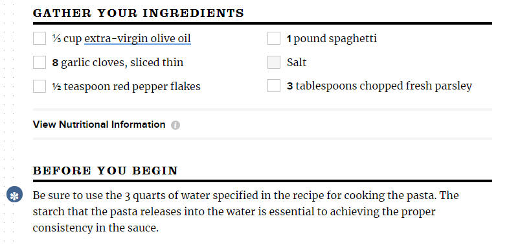Click the '3 tablespoons chopped fresh parsley' text

(379, 86)
